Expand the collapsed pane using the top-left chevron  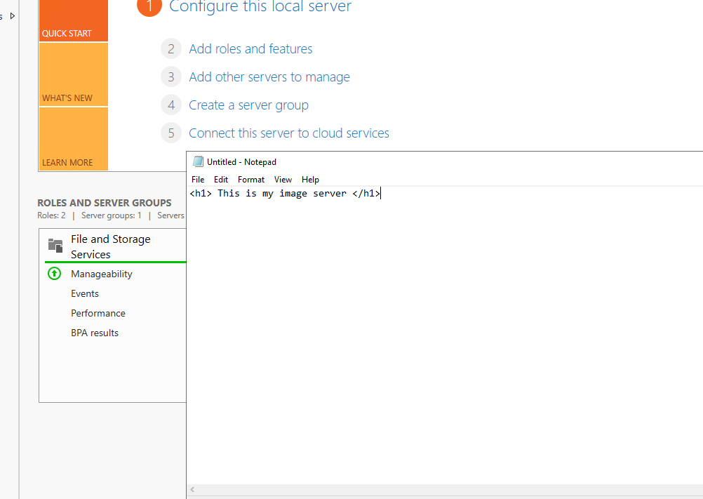pos(11,15)
